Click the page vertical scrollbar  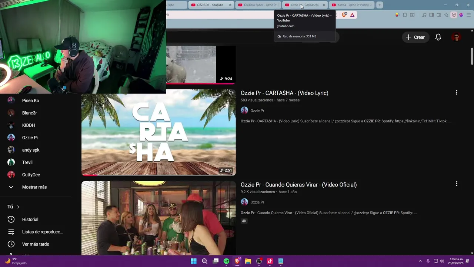point(472,56)
